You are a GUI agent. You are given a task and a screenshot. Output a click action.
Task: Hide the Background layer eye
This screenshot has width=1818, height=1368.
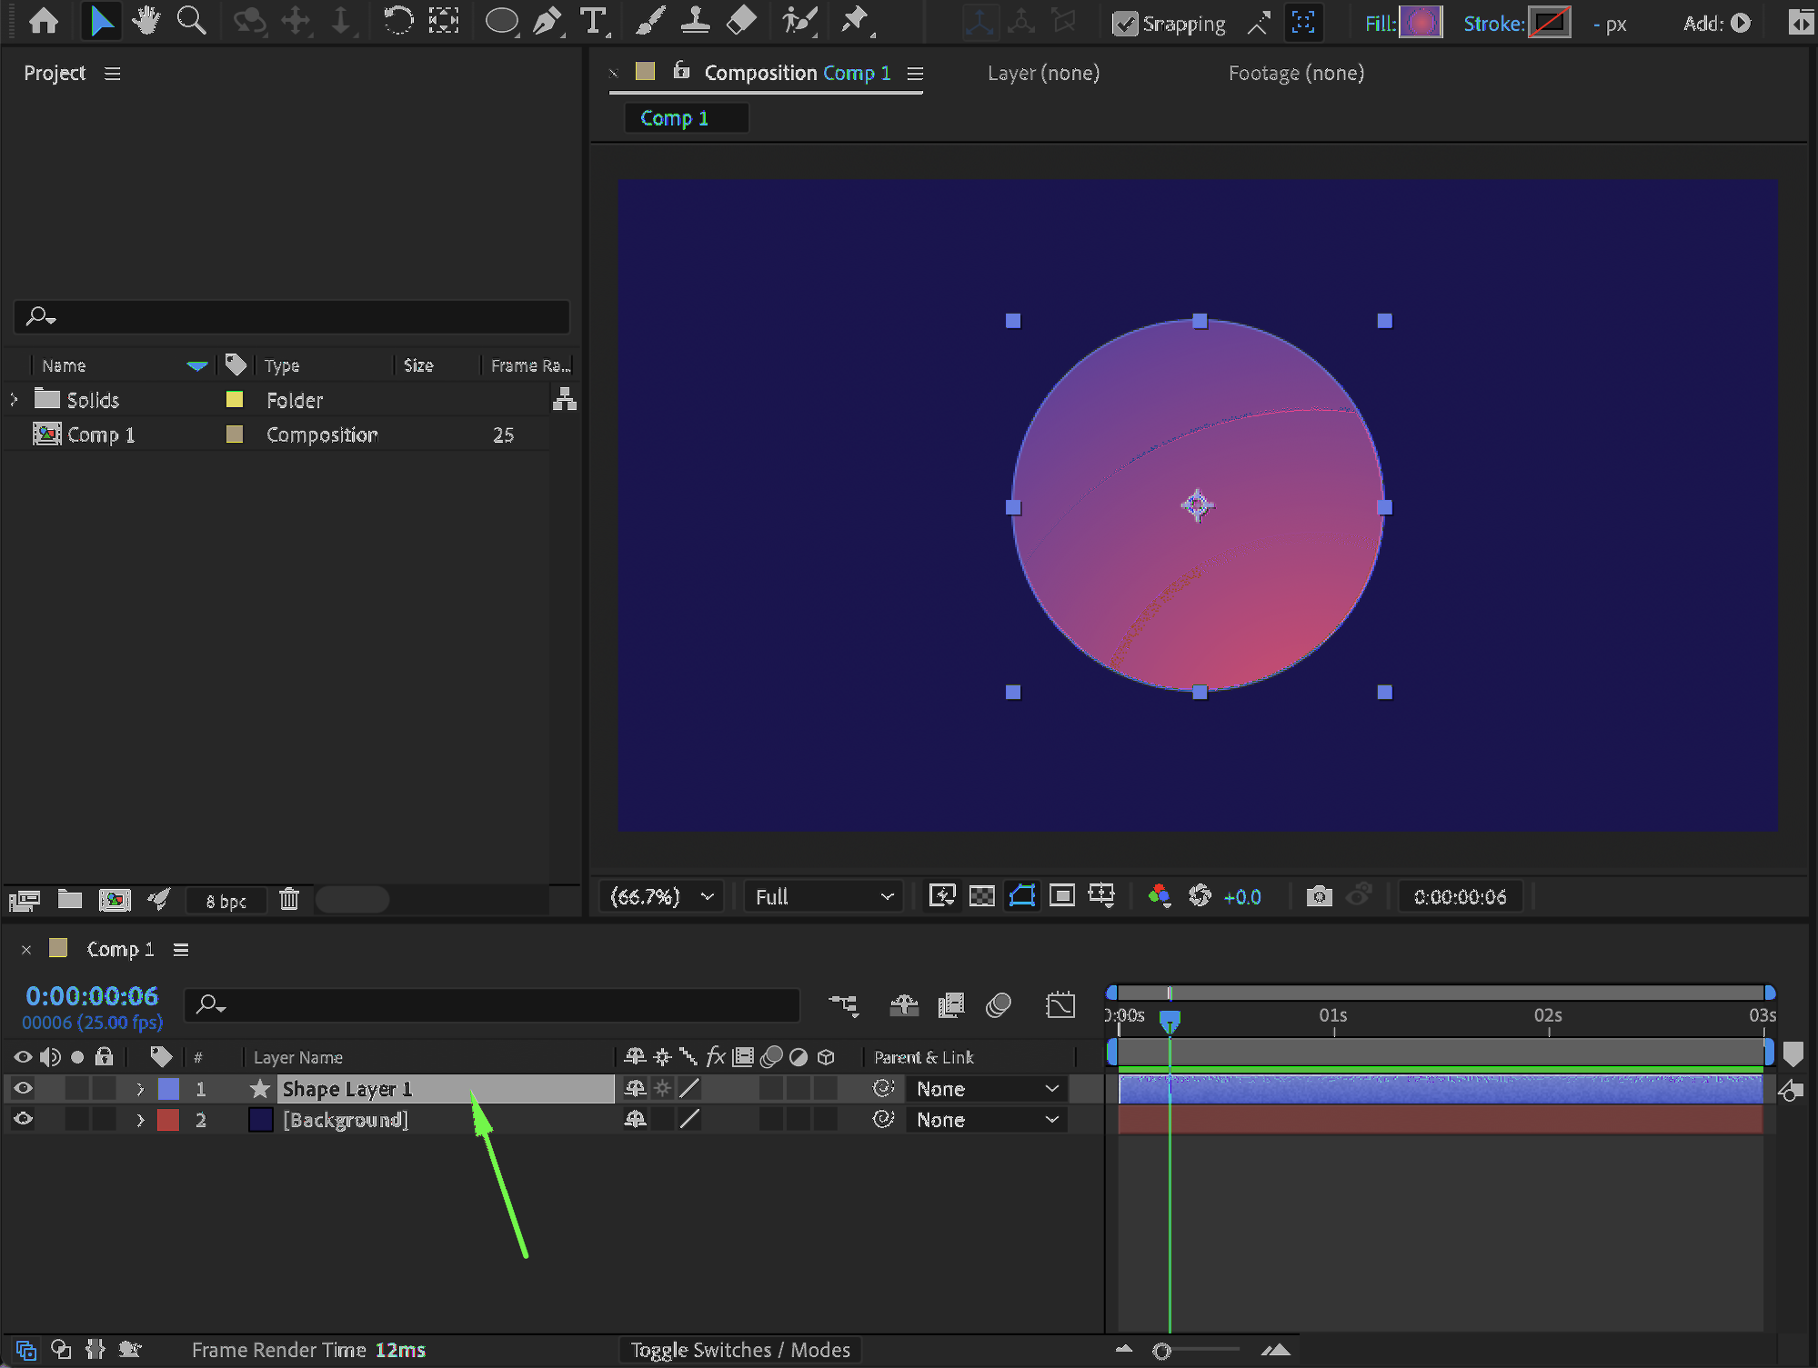click(x=23, y=1119)
